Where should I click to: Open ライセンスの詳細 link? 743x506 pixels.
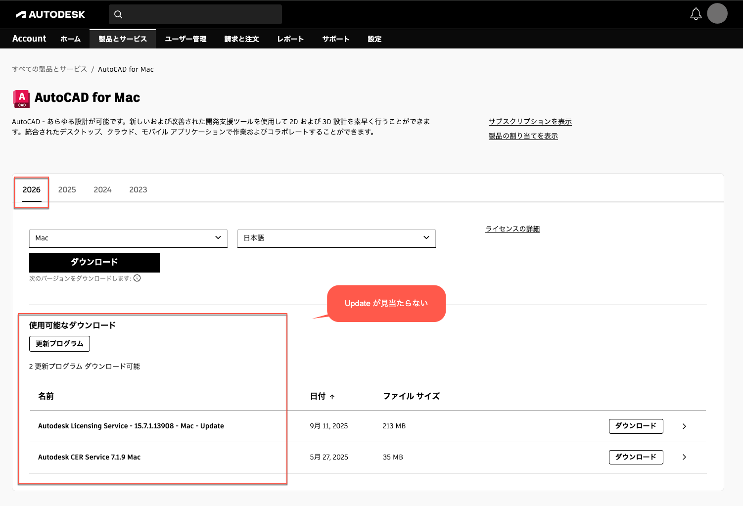click(512, 229)
